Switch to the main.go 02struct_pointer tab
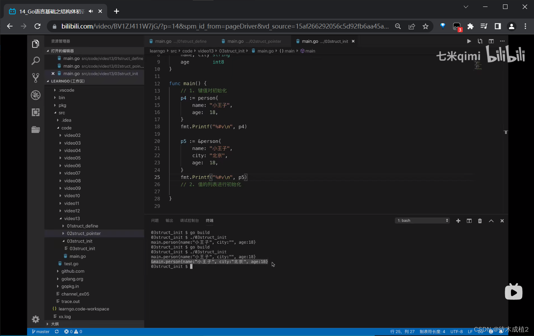 pyautogui.click(x=253, y=41)
